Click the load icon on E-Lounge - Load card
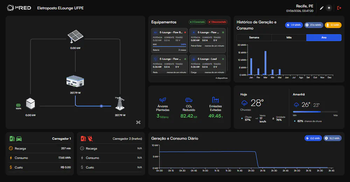 coord(194,59)
